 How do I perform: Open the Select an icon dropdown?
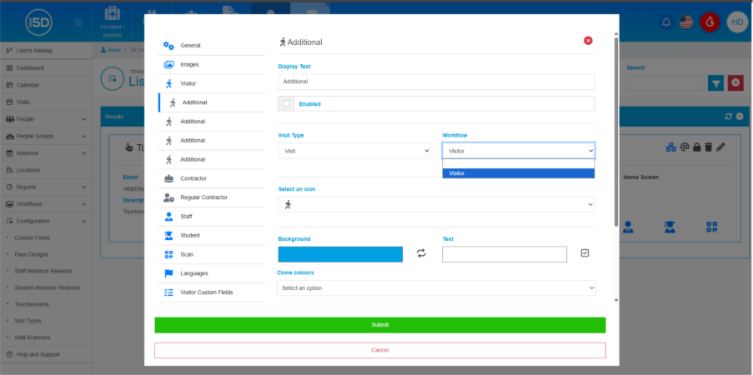pyautogui.click(x=436, y=204)
